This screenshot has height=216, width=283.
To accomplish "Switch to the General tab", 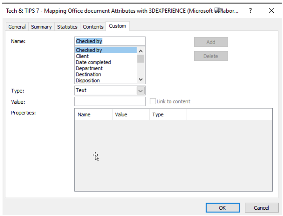I will pos(17,27).
